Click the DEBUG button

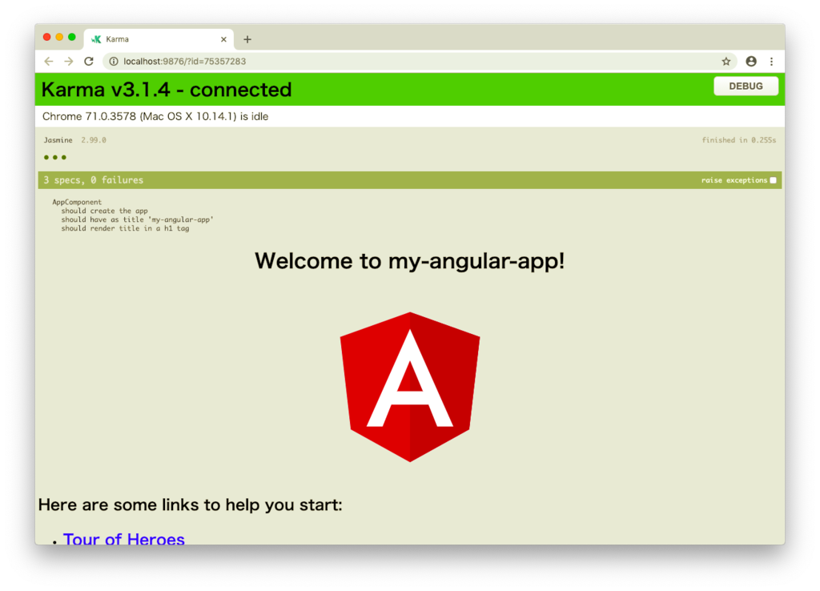746,86
